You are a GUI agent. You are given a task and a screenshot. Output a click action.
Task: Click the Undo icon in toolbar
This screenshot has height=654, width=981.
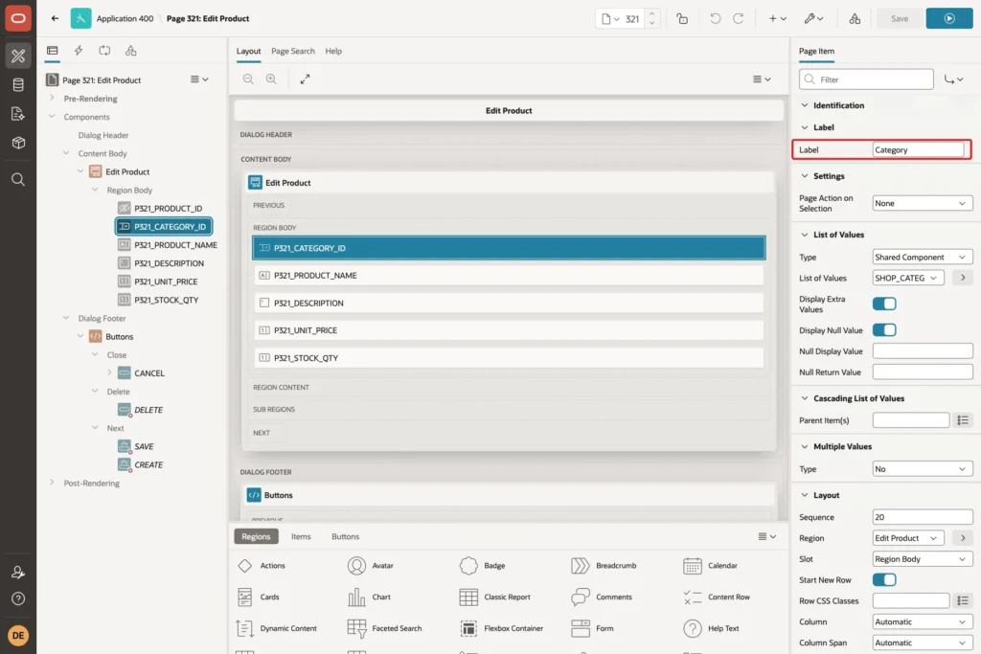pos(715,19)
